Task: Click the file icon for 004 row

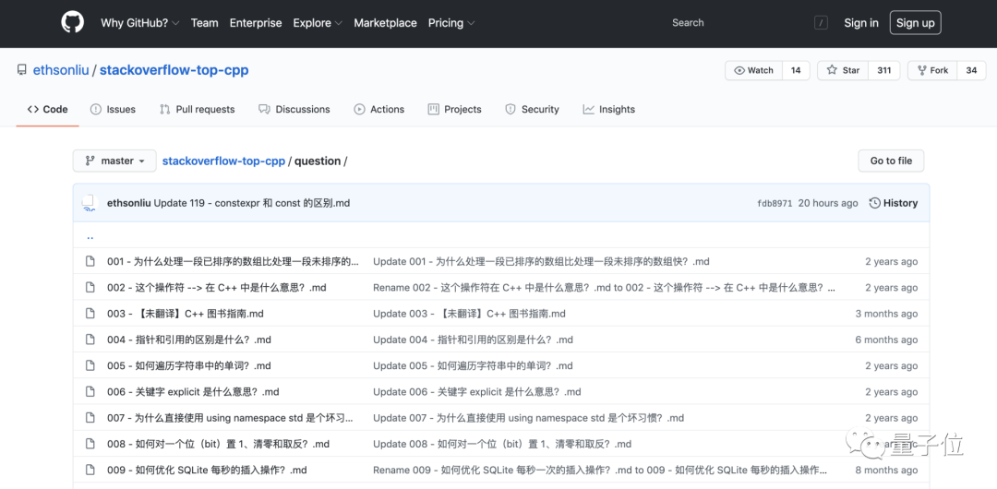Action: click(x=90, y=340)
